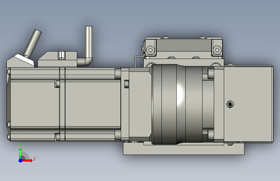The image size is (280, 181).
Task: Select the square motor flange beside the gearbox
Action: (125, 104)
